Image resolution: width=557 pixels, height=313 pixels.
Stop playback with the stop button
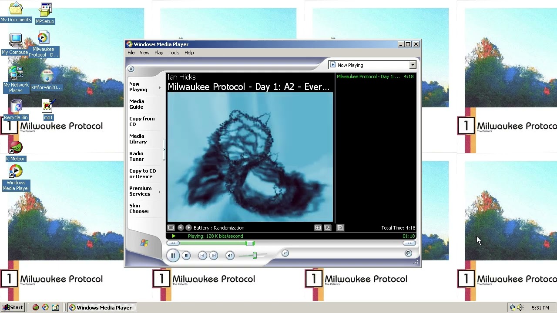186,256
